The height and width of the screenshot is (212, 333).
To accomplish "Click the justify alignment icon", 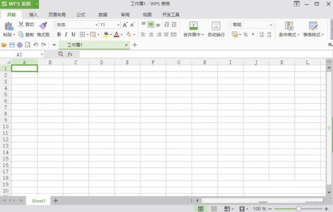I will (167, 34).
